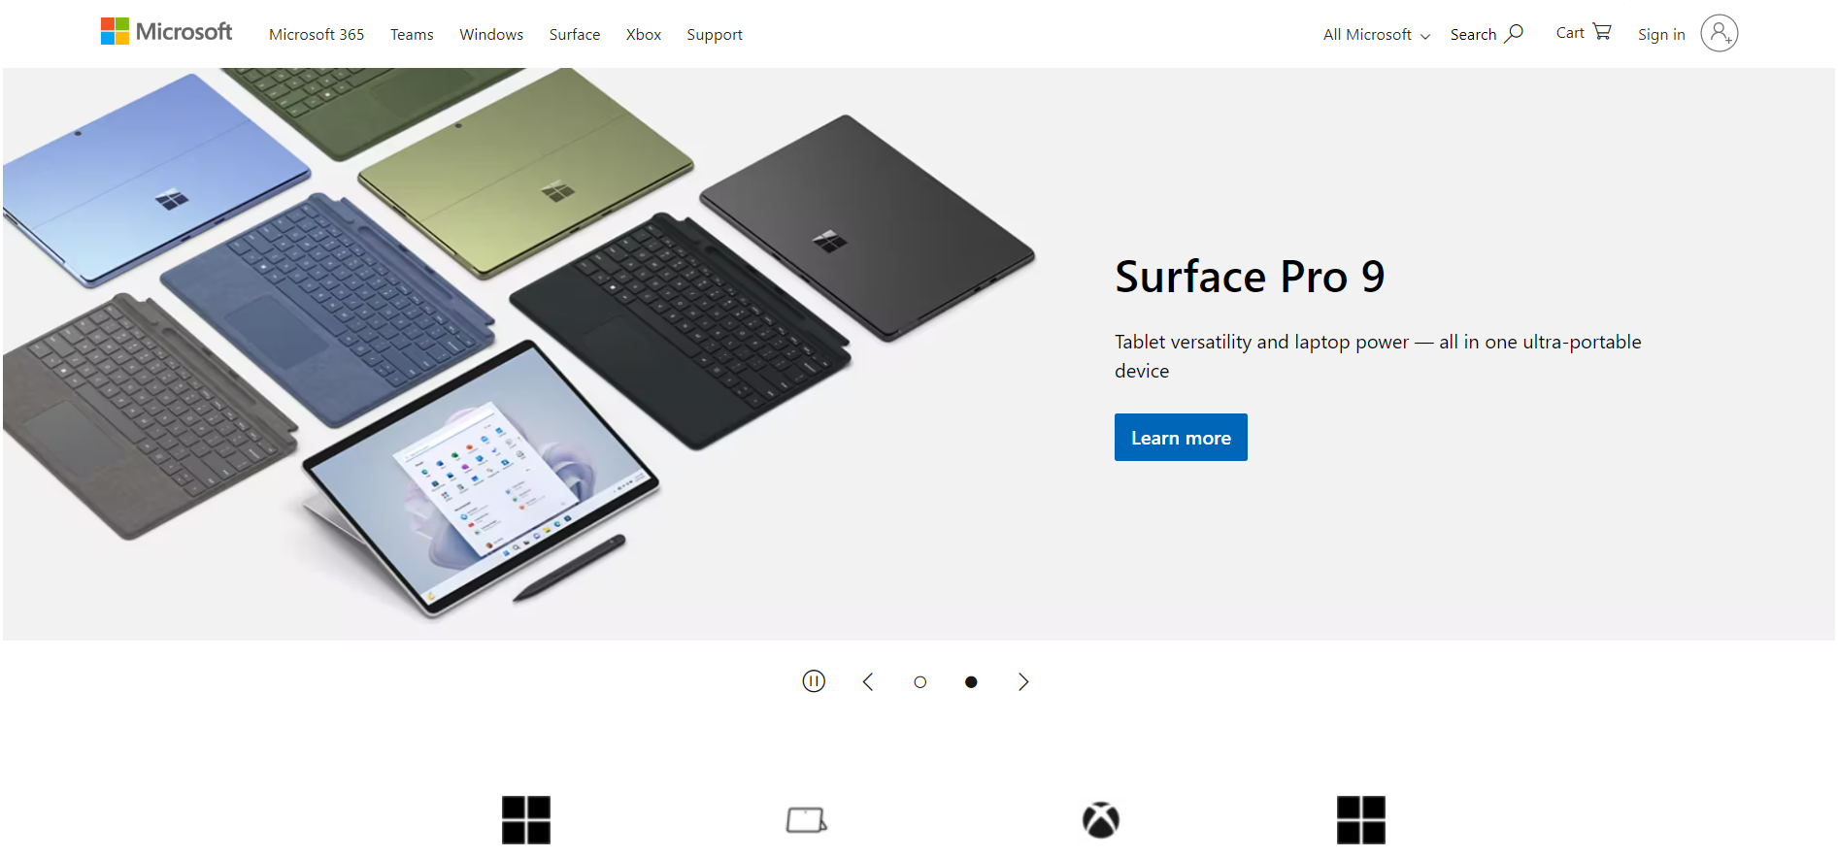Select the second carousel slide dot
1838x857 pixels.
click(971, 682)
